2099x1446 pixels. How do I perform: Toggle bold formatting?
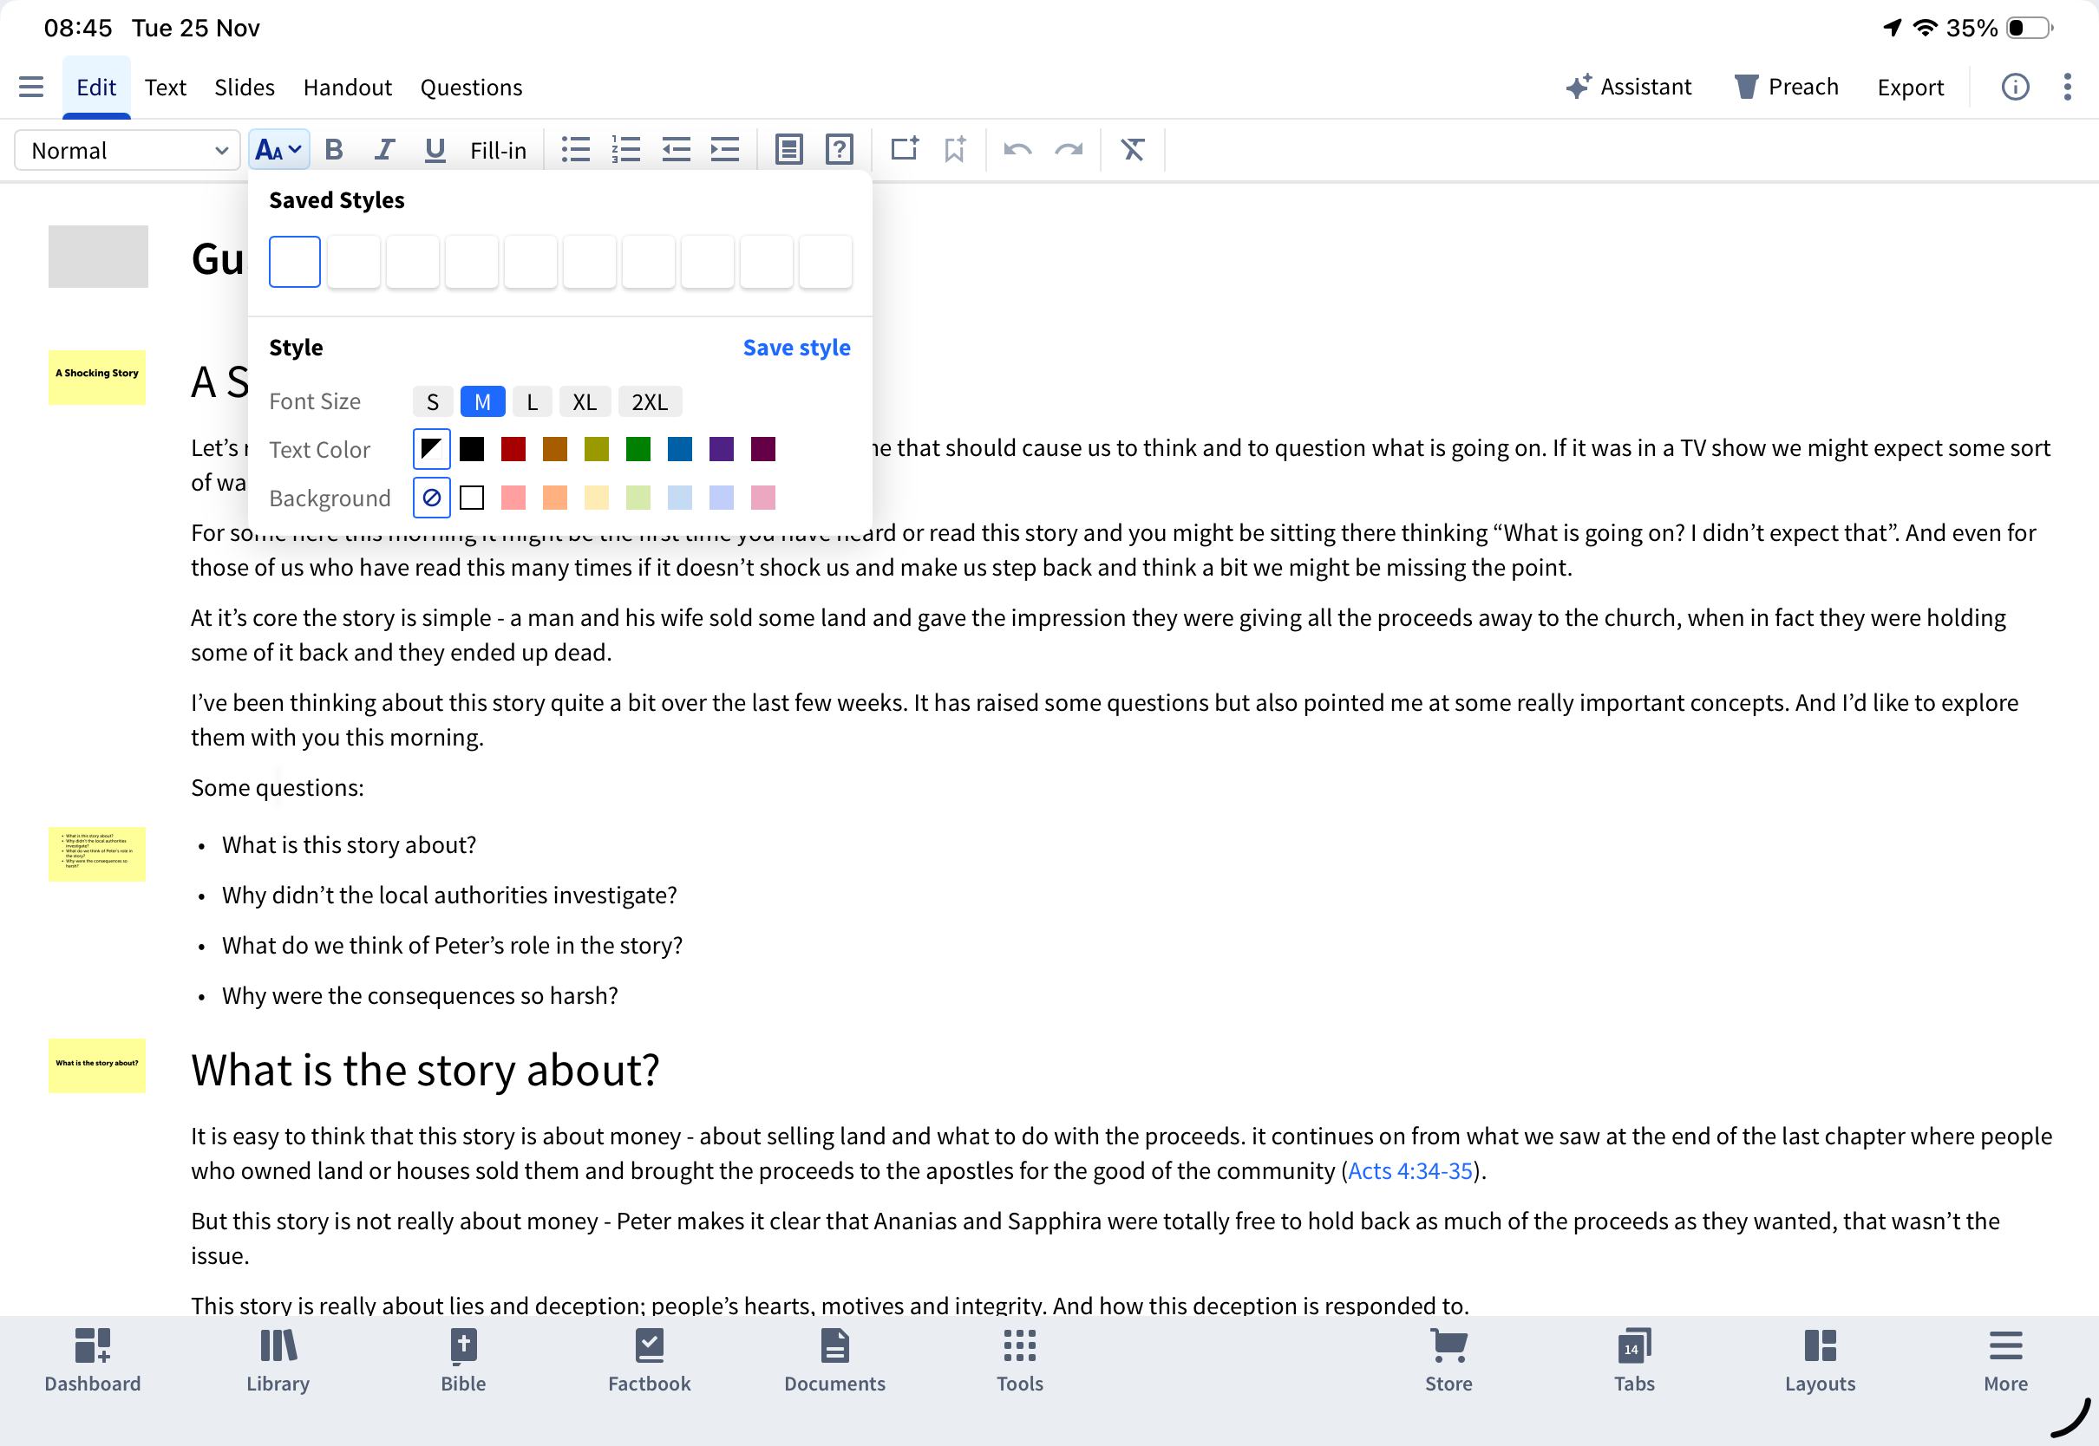[334, 149]
